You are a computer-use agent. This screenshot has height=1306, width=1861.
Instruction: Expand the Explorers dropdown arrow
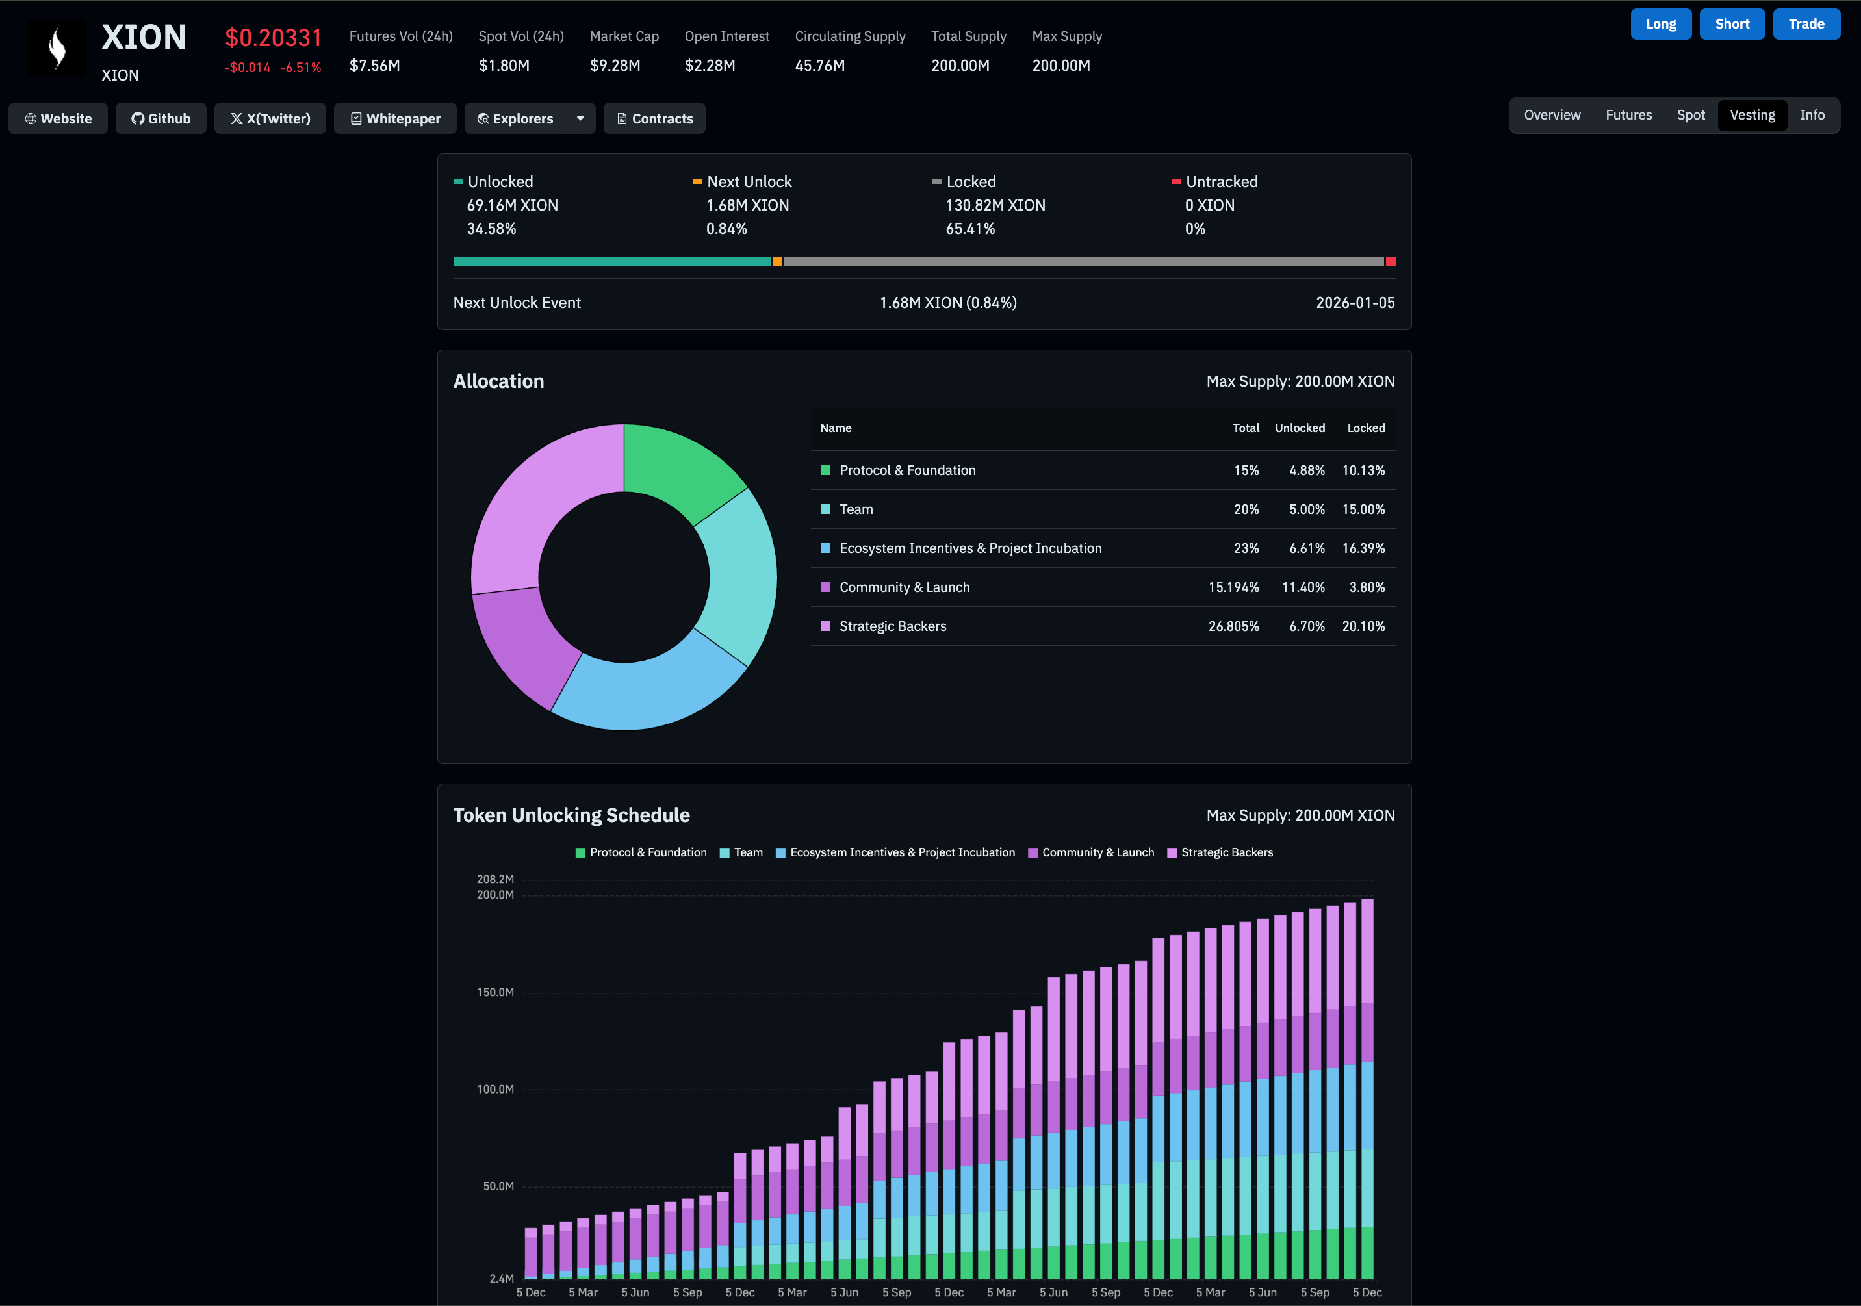(x=580, y=119)
